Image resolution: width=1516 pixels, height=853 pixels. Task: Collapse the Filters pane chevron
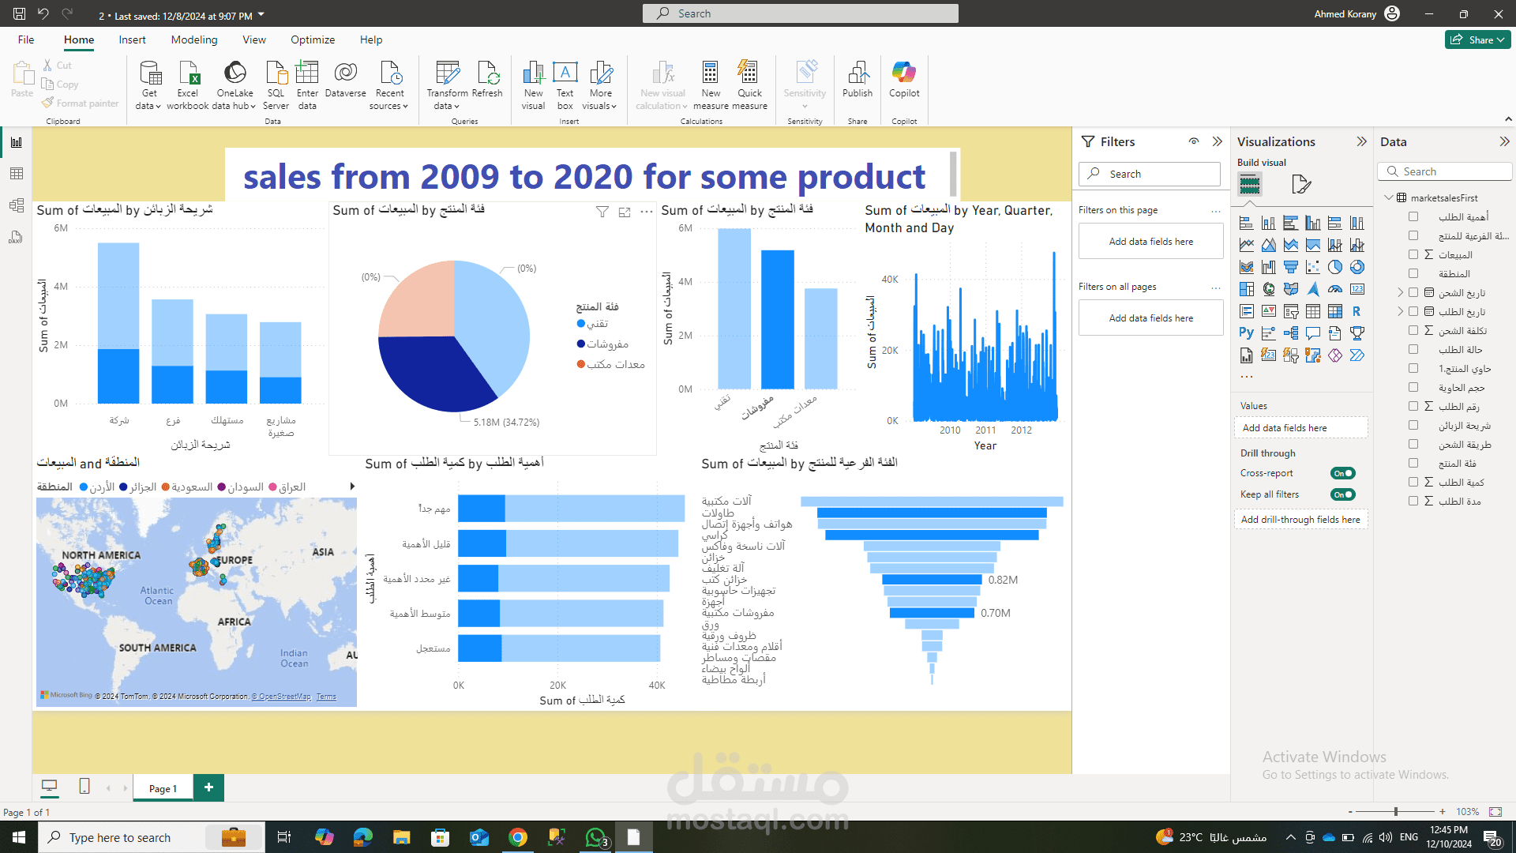(1217, 141)
